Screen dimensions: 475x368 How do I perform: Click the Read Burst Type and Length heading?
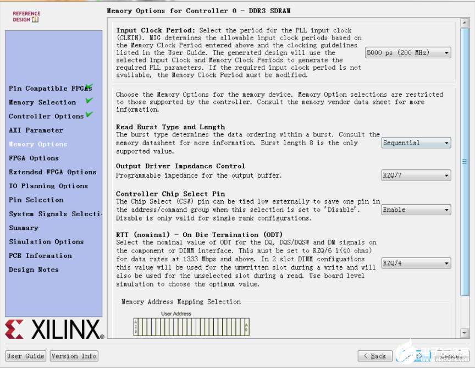tap(170, 127)
